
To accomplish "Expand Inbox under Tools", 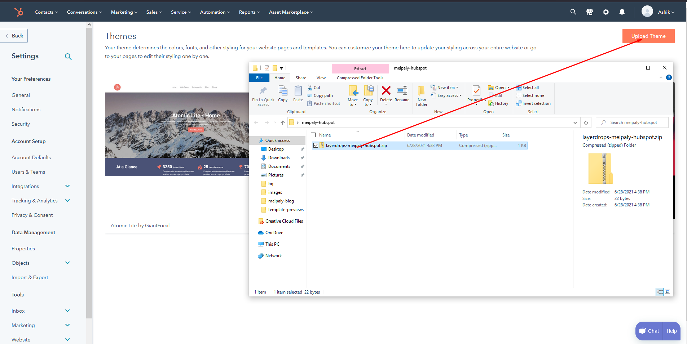I will (x=67, y=311).
